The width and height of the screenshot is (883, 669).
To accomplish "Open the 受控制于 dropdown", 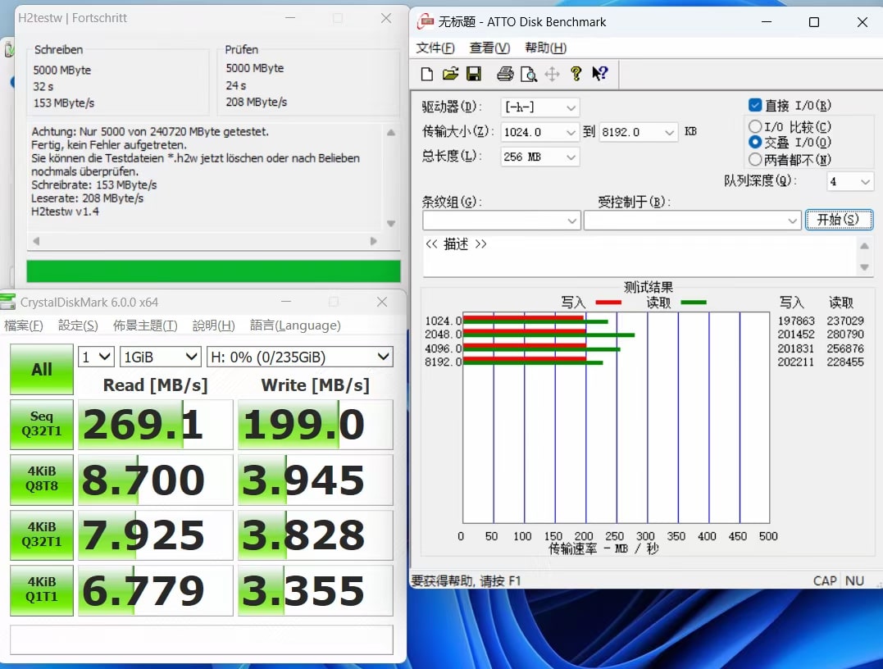I will (x=692, y=221).
